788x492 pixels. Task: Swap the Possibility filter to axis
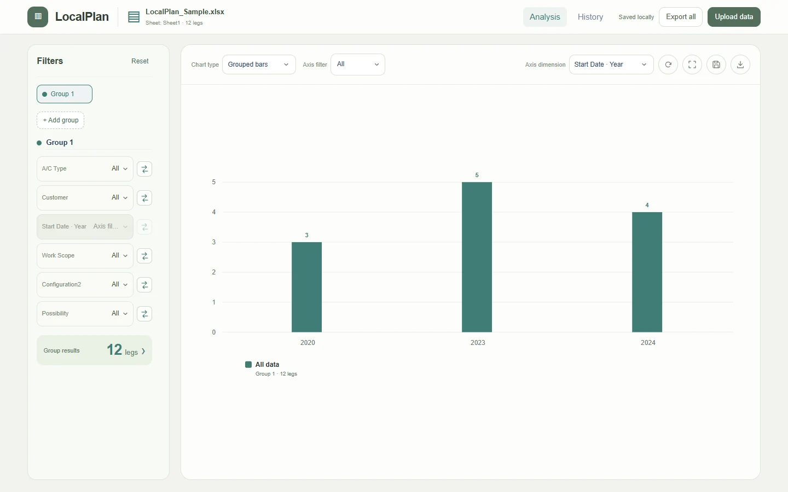click(144, 314)
